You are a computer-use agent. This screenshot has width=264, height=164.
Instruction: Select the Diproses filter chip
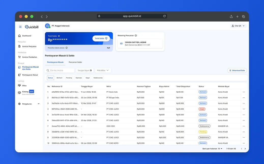[79, 78]
